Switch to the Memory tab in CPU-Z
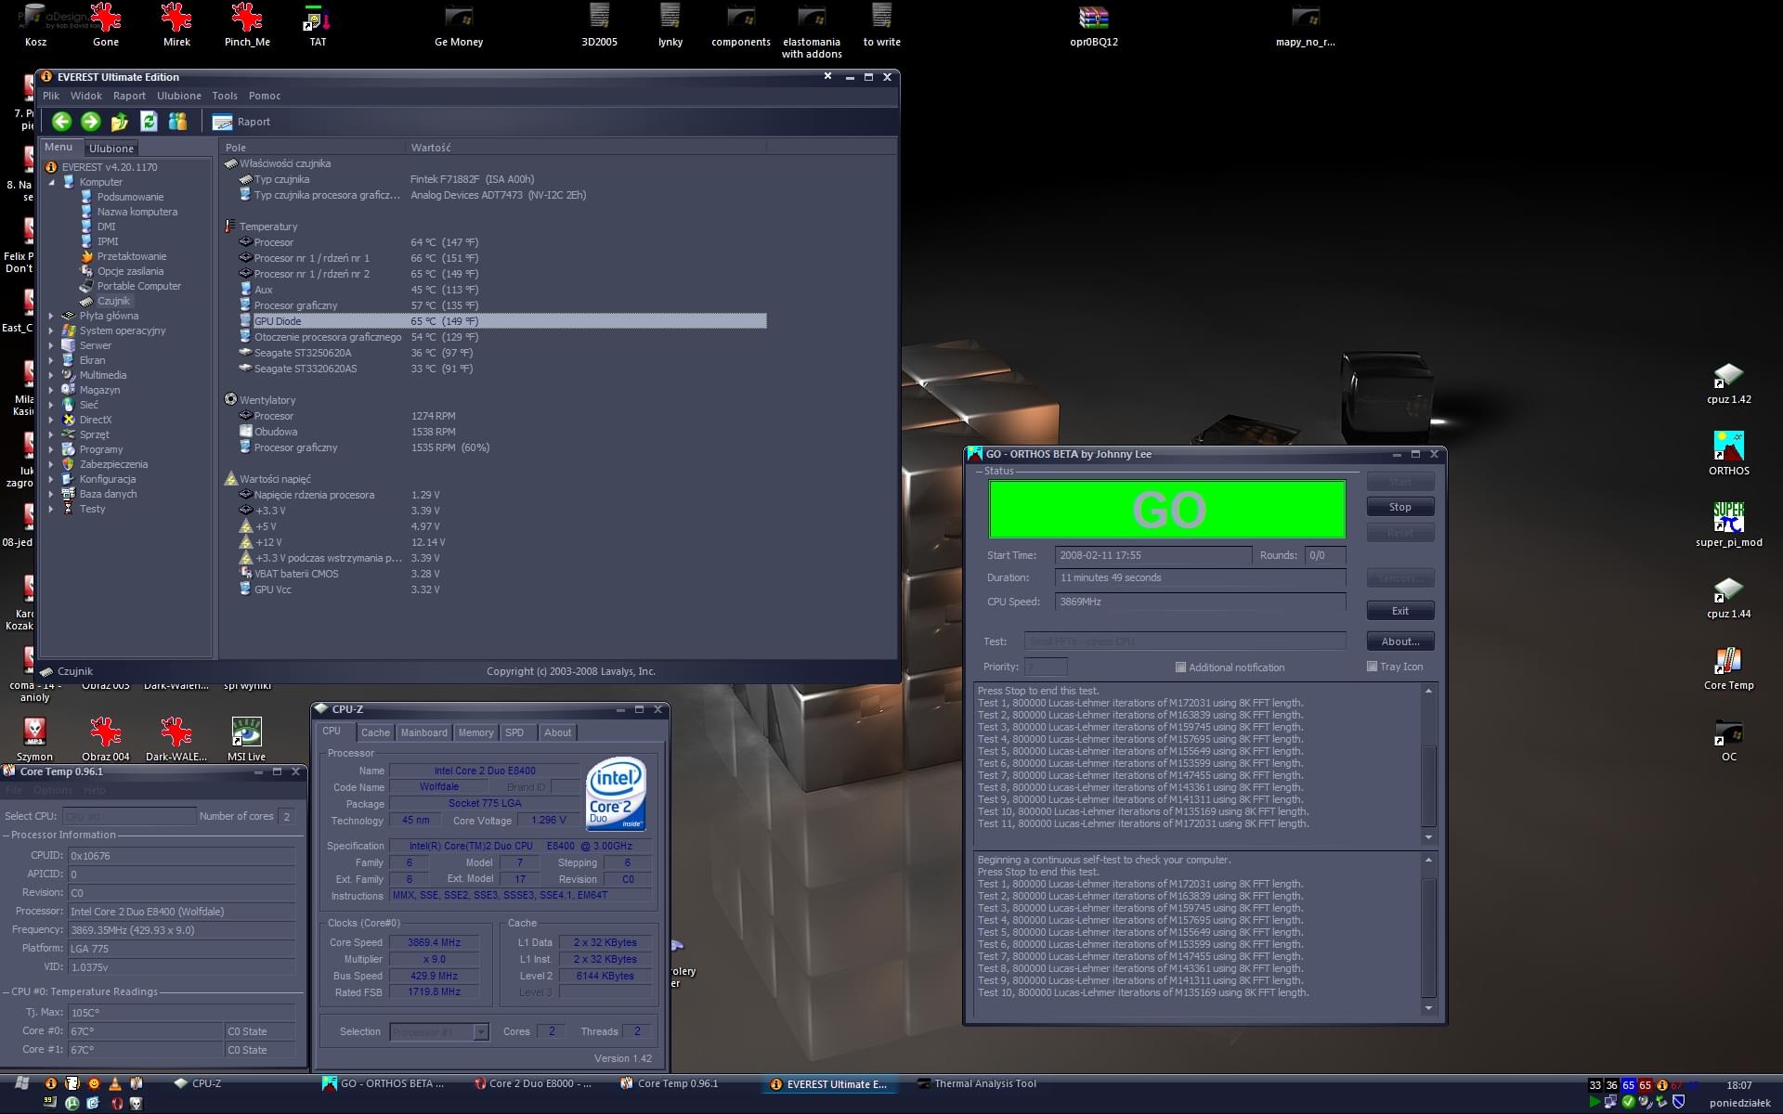This screenshot has height=1114, width=1783. click(476, 732)
